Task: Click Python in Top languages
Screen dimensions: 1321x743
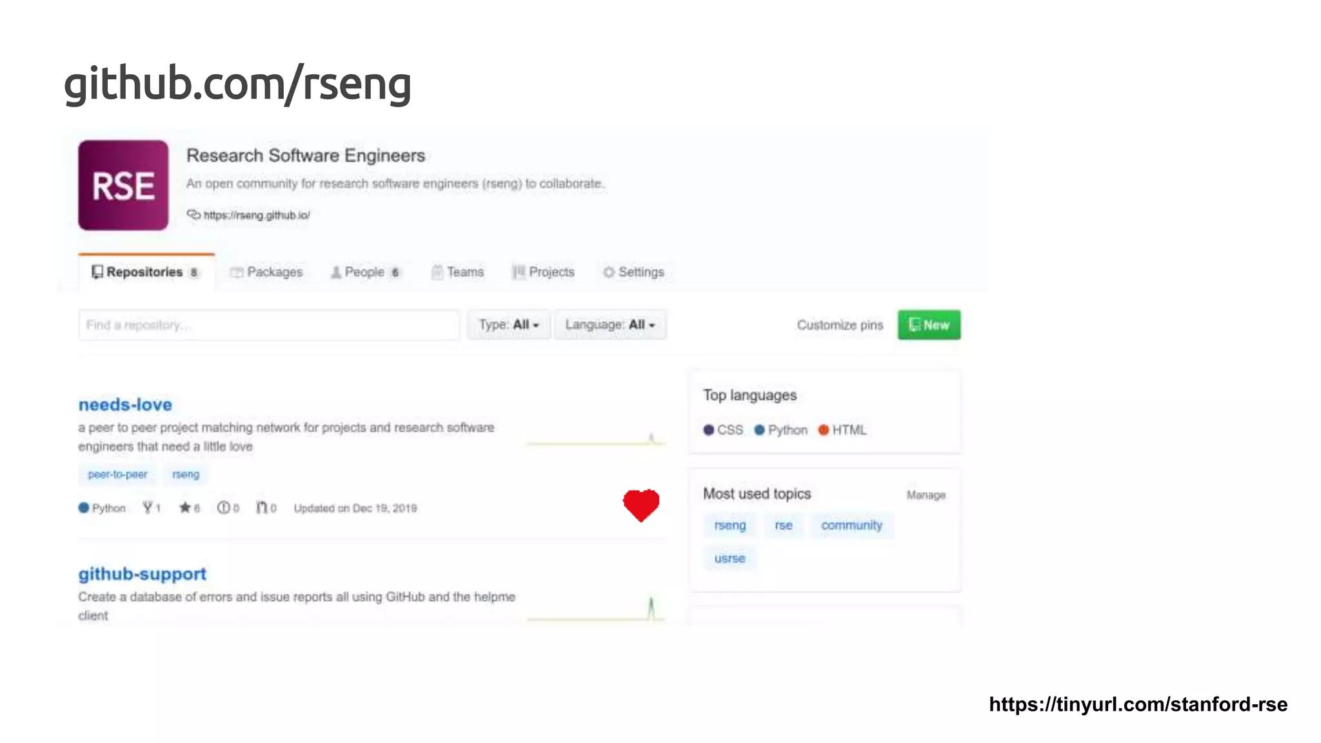Action: coord(780,430)
